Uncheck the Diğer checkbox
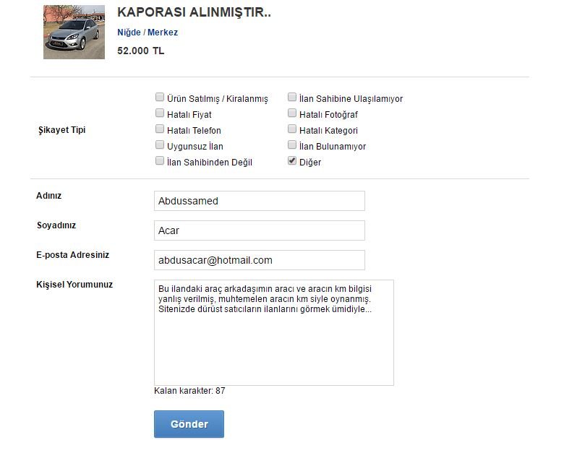This screenshot has height=453, width=564. [x=292, y=160]
